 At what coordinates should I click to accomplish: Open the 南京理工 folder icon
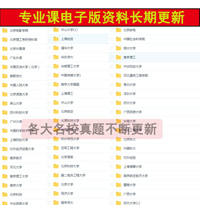[118, 57]
